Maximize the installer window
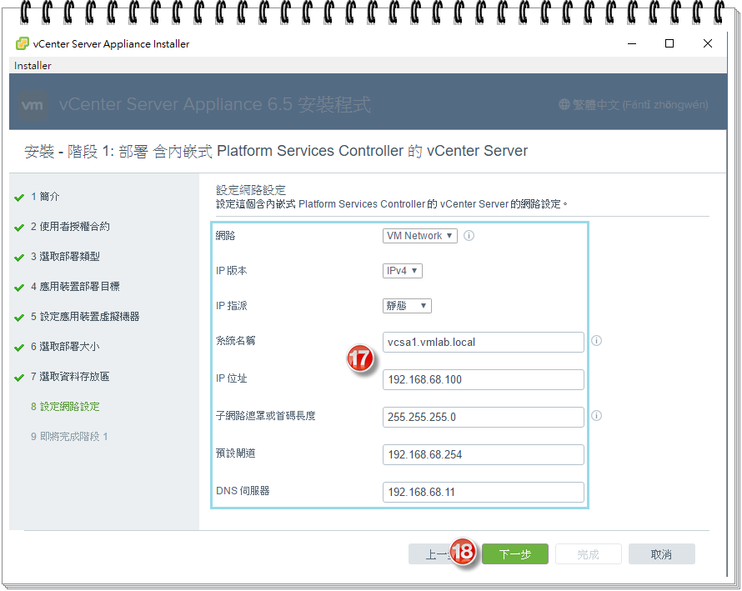Viewport: 742px width, 591px height. (x=669, y=43)
